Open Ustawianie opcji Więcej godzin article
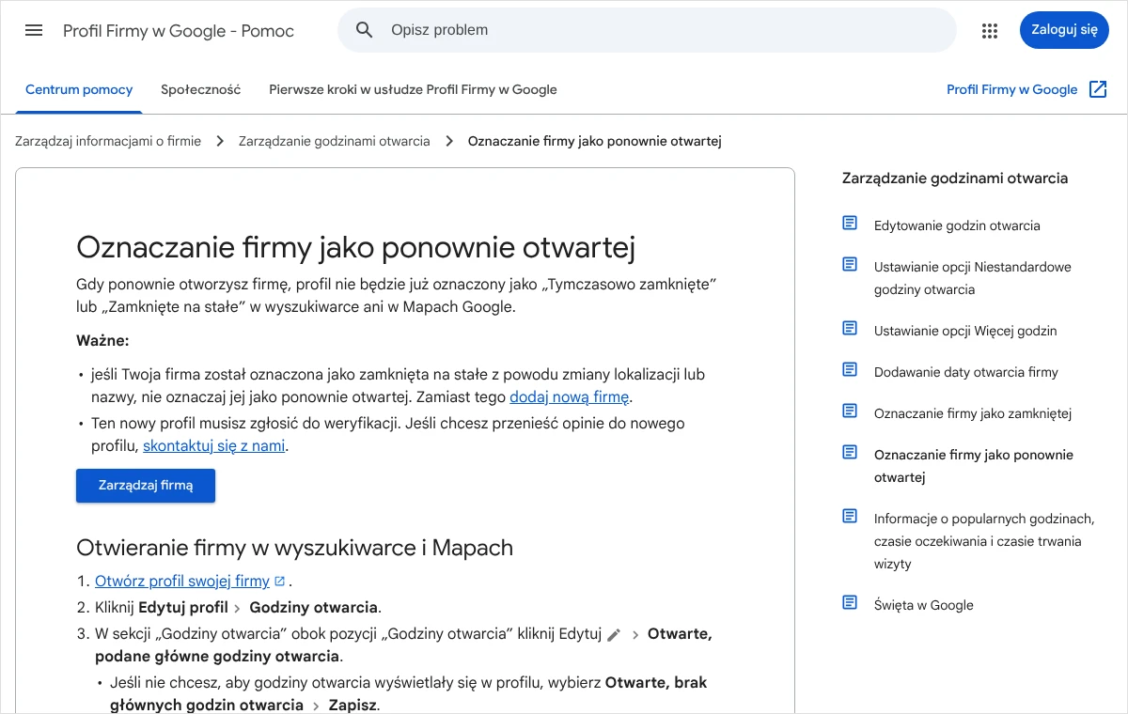The height and width of the screenshot is (714, 1128). [x=965, y=331]
